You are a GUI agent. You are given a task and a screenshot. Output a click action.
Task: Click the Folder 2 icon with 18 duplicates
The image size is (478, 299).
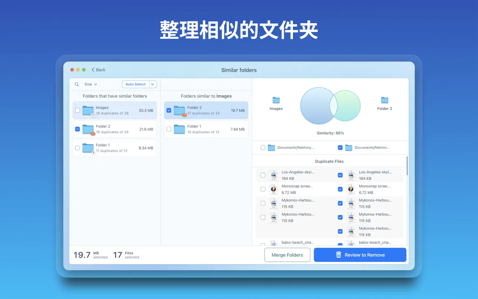[88, 129]
